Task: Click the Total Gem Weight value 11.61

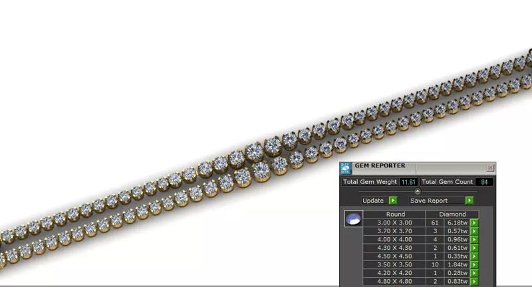Action: (408, 182)
